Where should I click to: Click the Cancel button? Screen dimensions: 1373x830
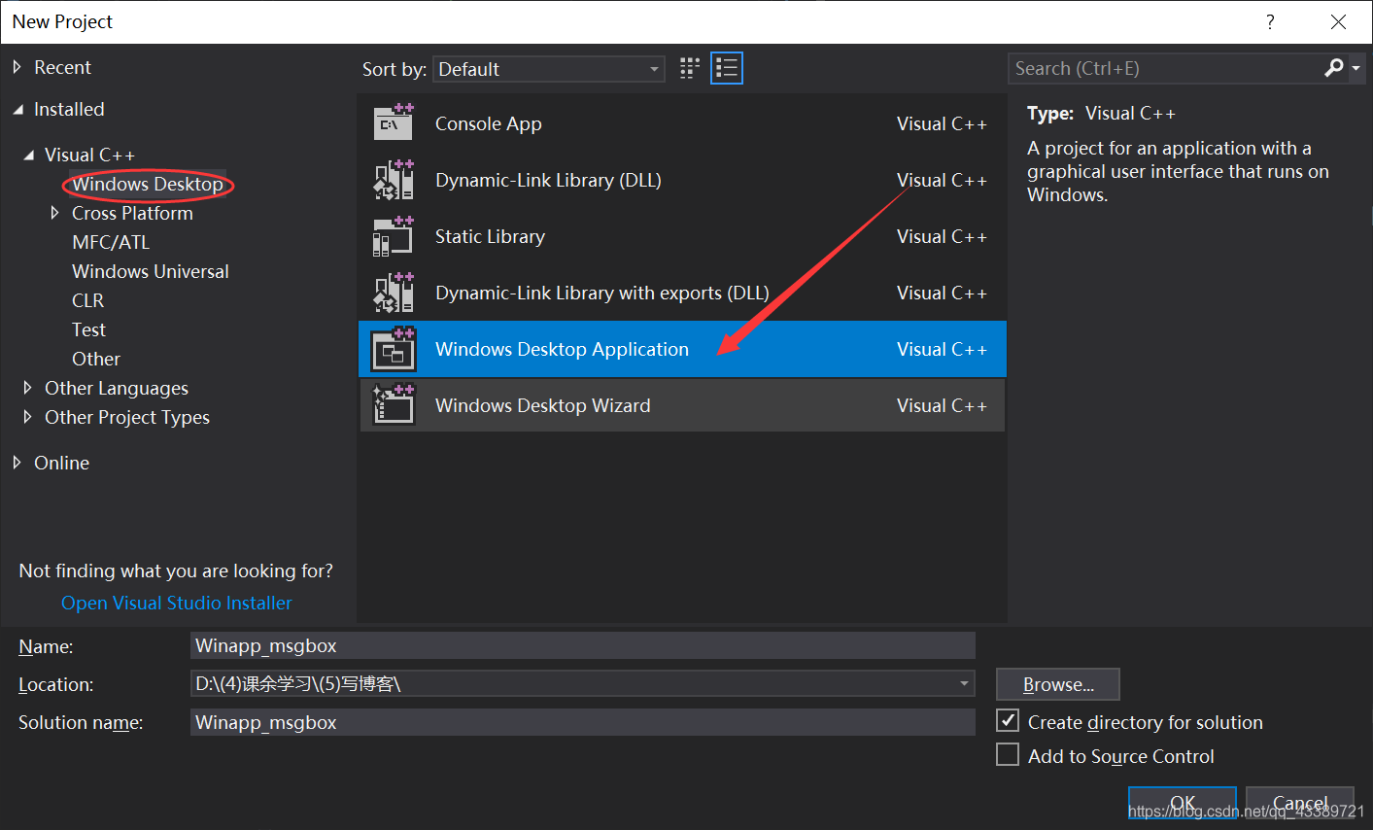(1300, 804)
